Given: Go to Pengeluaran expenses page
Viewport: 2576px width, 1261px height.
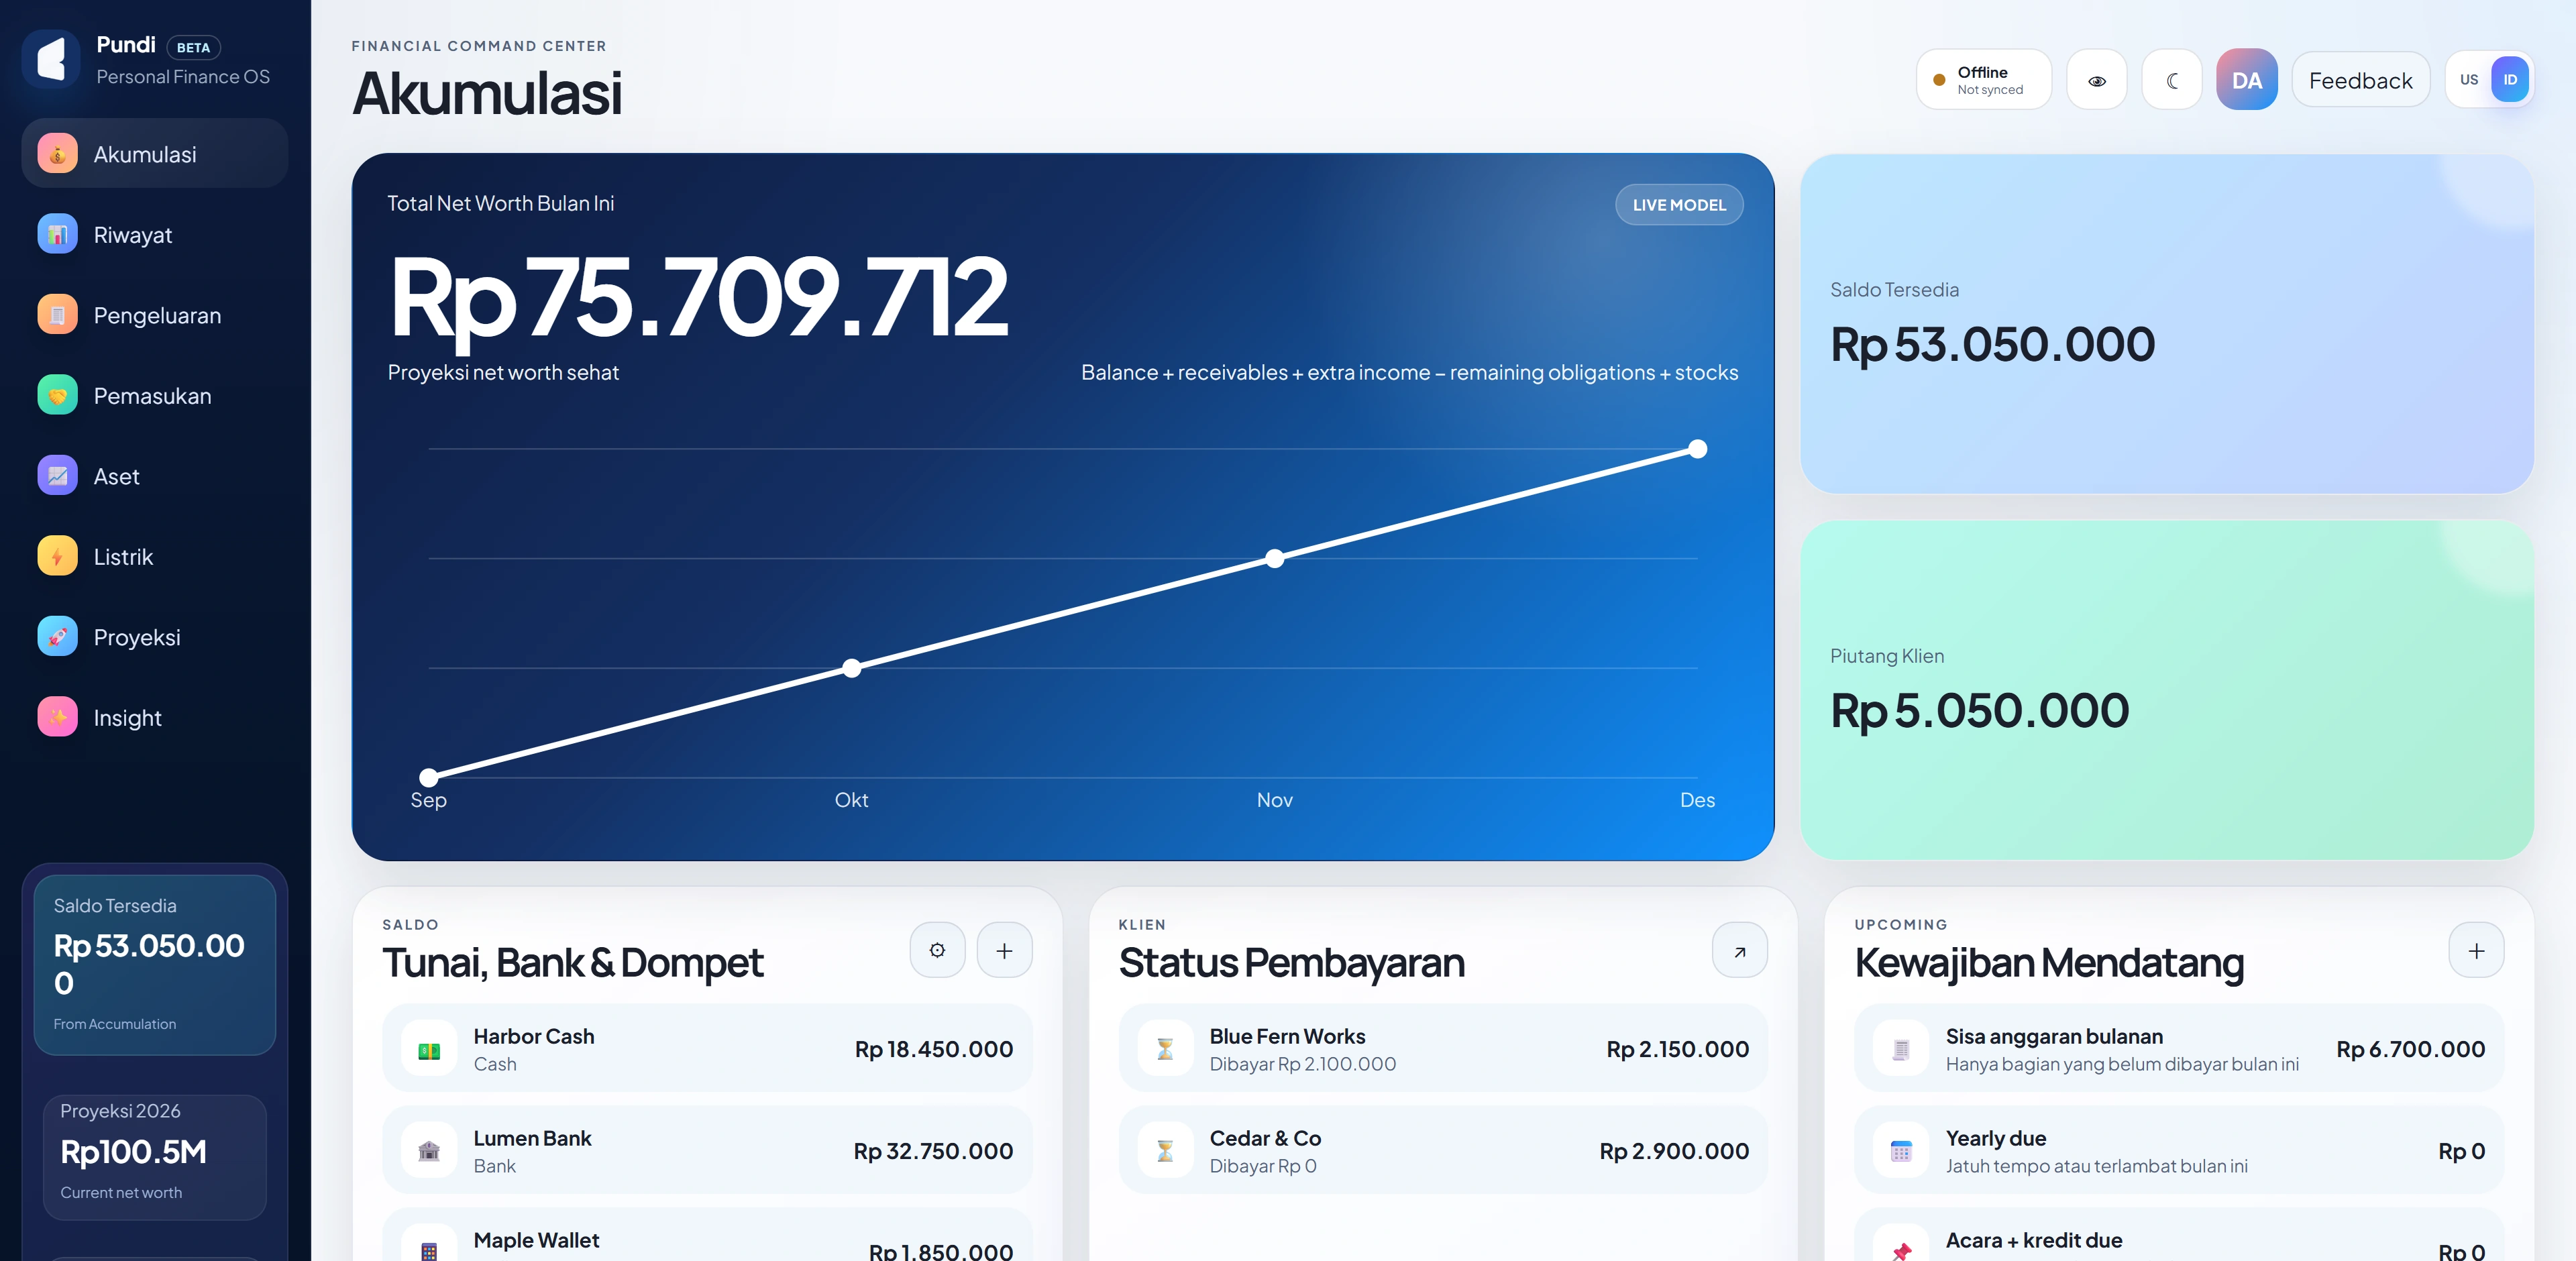Looking at the screenshot, I should coord(155,315).
